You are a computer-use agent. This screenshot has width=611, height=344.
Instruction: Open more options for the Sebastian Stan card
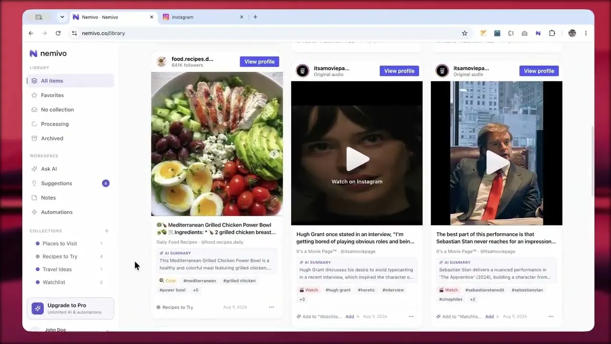click(551, 316)
